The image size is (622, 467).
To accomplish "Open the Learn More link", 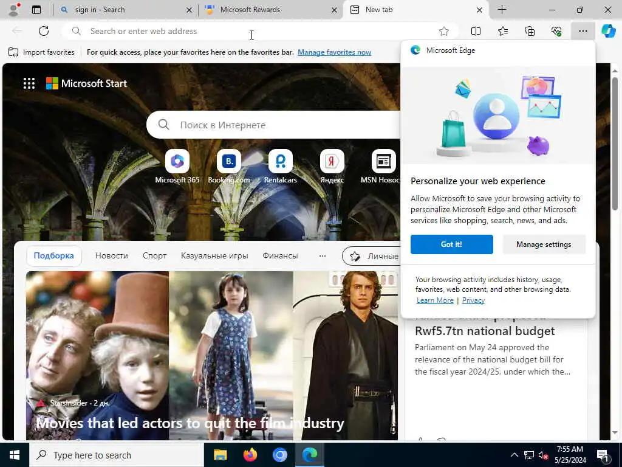I will (435, 300).
